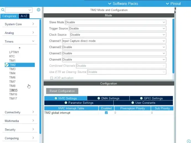
Task: Open the Slave Mode dropdown
Action: 115,22
